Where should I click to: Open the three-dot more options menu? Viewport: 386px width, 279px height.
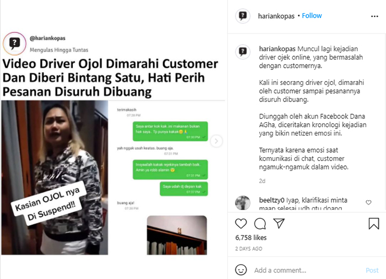(x=374, y=16)
